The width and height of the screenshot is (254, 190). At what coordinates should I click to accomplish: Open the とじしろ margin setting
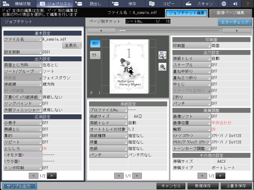point(23,148)
